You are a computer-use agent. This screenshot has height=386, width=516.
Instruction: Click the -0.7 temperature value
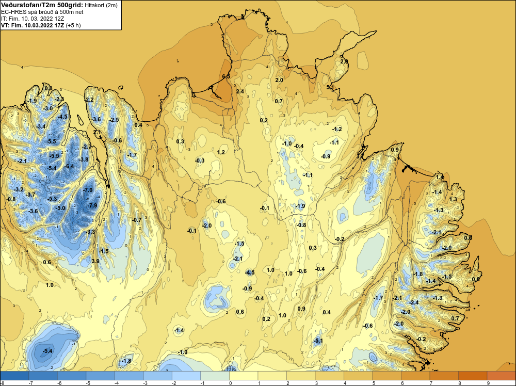[x=136, y=220]
